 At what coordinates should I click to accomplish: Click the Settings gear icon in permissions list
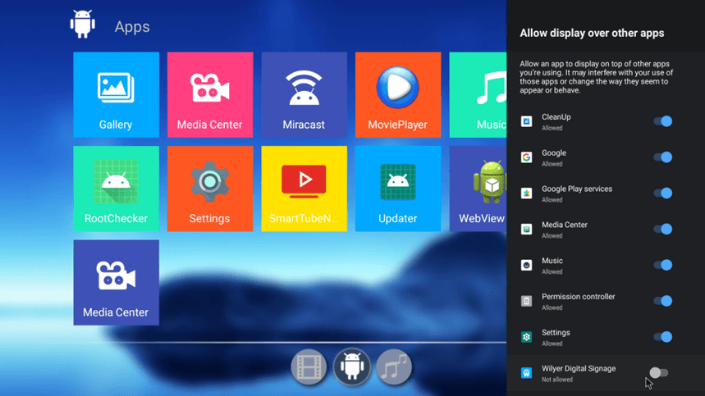coord(527,337)
